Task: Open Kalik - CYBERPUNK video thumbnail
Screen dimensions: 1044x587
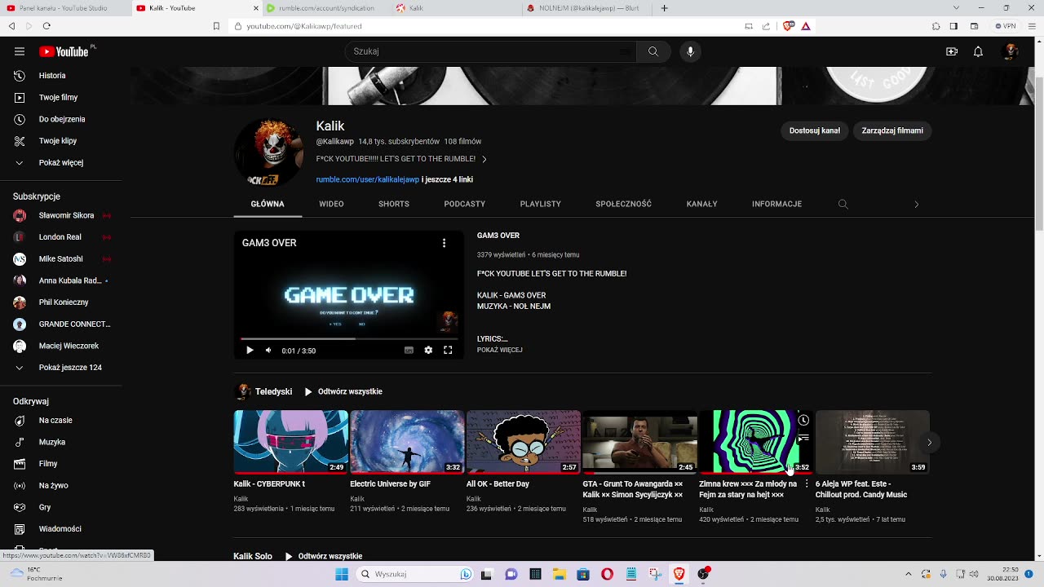Action: [291, 441]
